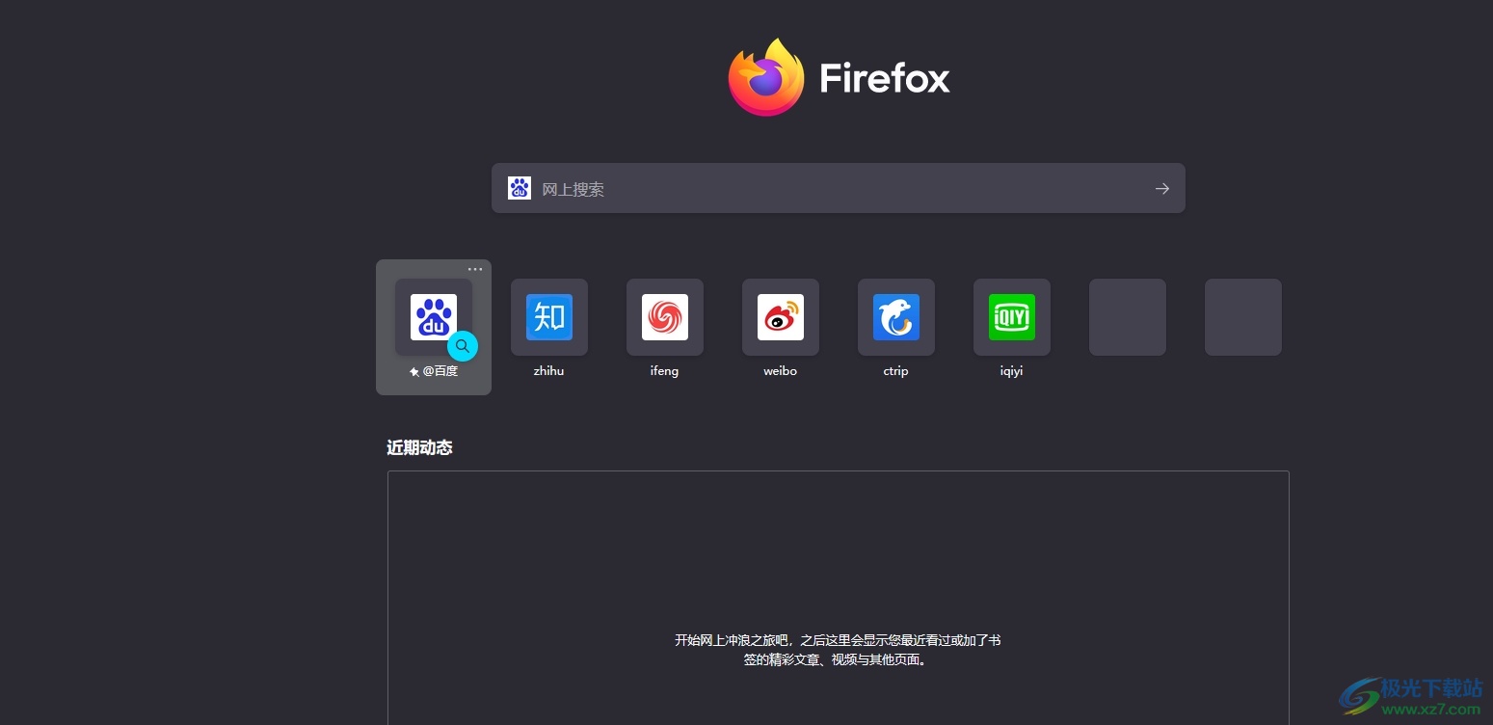The image size is (1493, 725).
Task: Open the iqiyi shortcut tile
Action: [x=1012, y=317]
